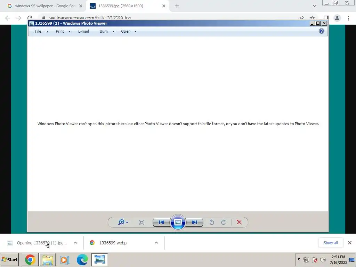This screenshot has width=356, height=267.
Task: Open the Print menu
Action: (60, 31)
